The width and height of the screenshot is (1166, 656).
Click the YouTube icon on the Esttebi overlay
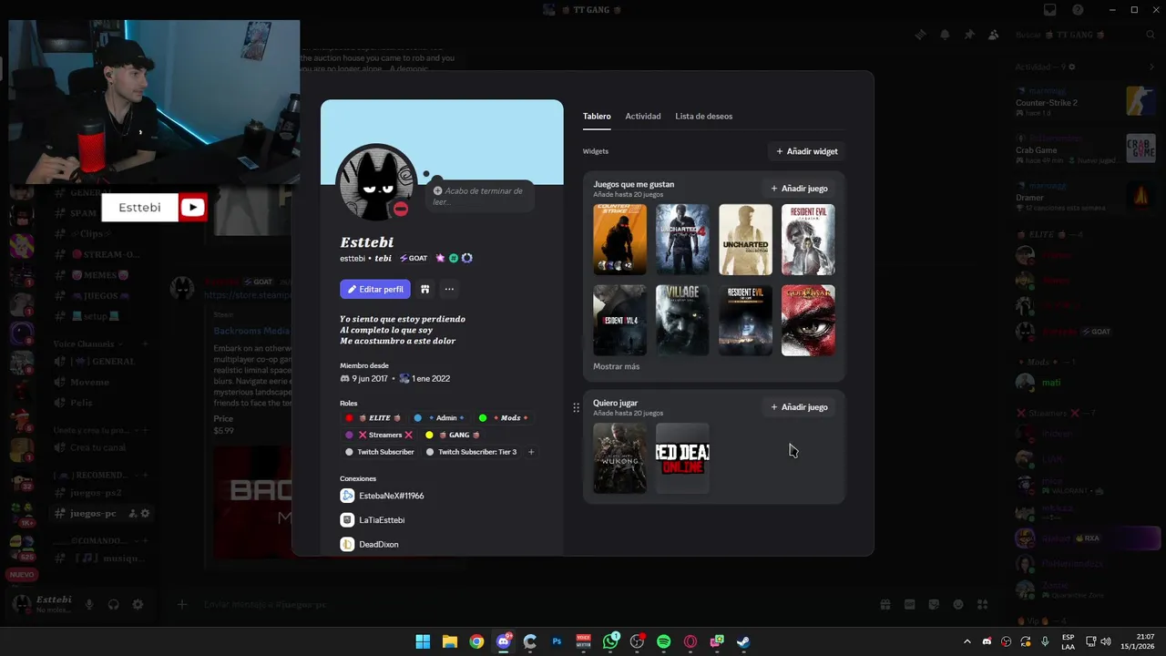click(192, 208)
